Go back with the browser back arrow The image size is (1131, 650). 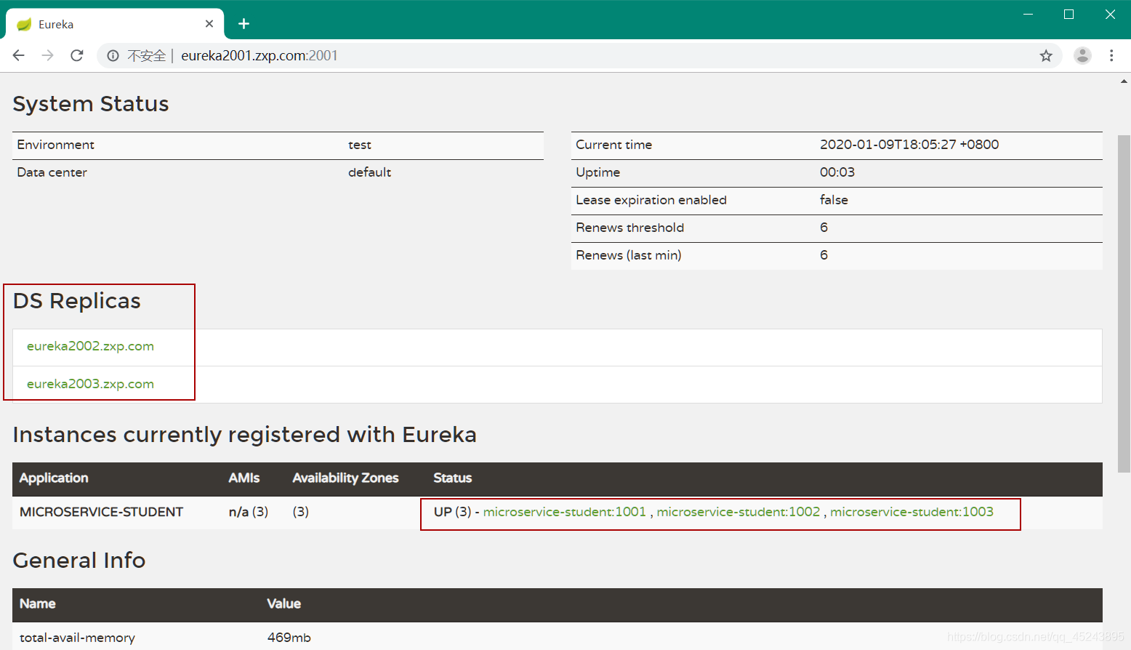tap(19, 55)
